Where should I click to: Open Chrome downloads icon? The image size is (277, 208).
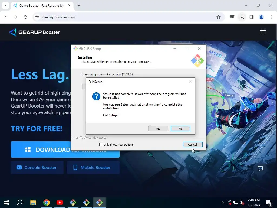(x=242, y=17)
